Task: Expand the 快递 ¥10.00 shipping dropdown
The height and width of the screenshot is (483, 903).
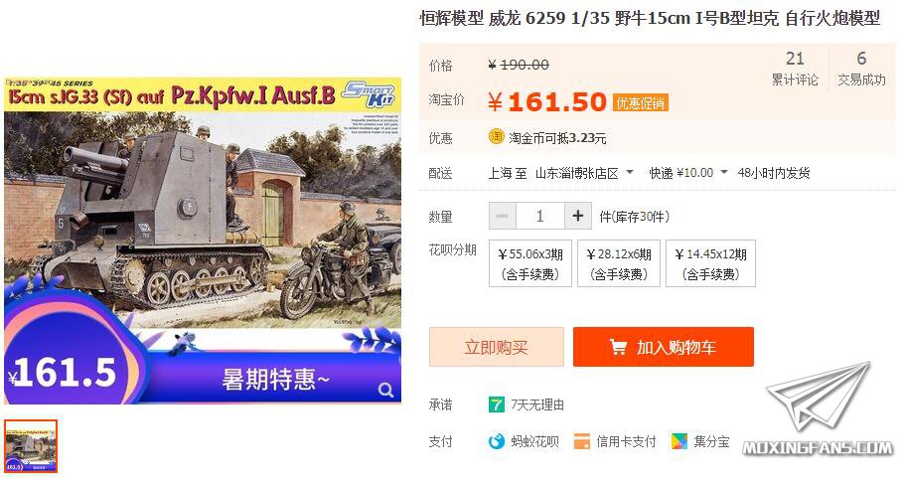Action: [688, 173]
